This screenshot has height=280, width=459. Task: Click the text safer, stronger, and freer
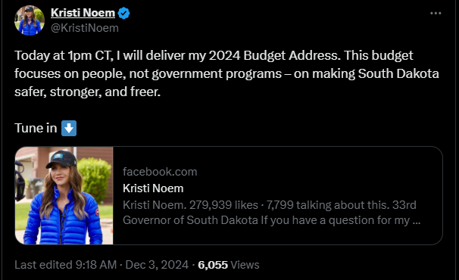[x=88, y=92]
